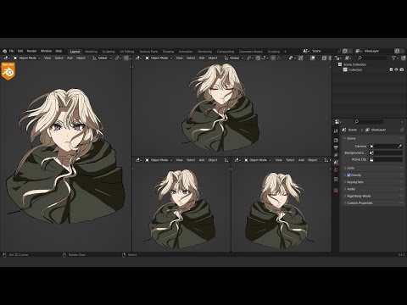Screen dimensions: 407x305
Task: Open pivot point dropdown in top-right viewport
Action: pyautogui.click(x=250, y=58)
